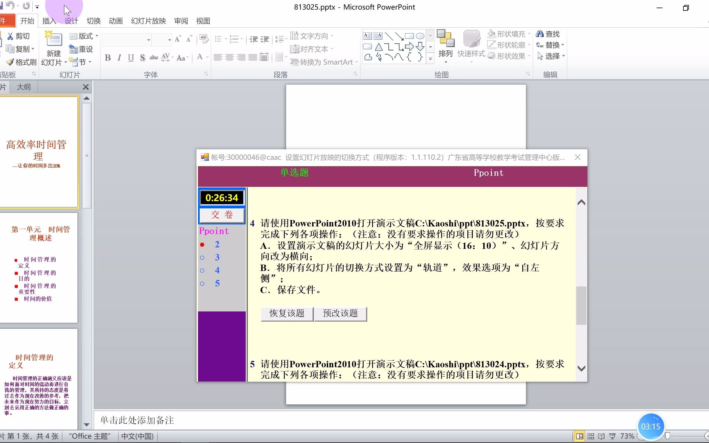The image size is (709, 443).
Task: Toggle Bold formatting
Action: tap(107, 58)
